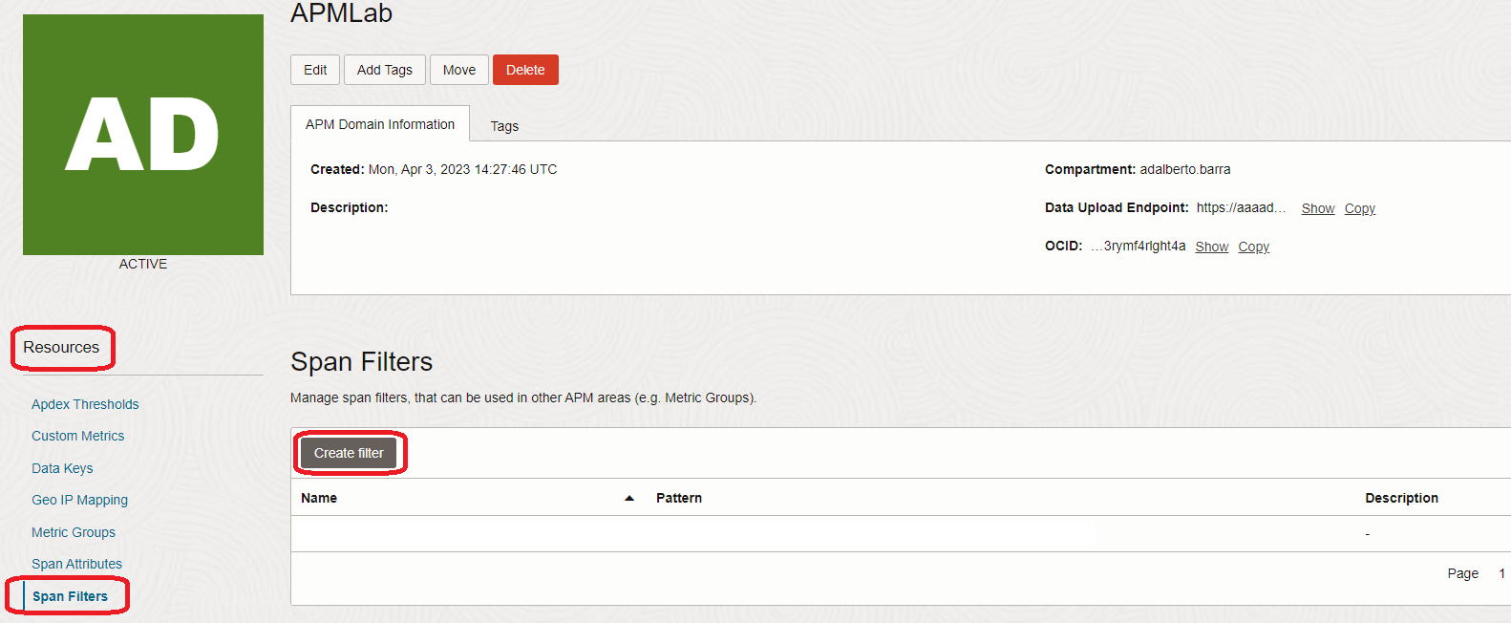Open Apdex Thresholds resource
The image size is (1511, 623).
[x=85, y=404]
